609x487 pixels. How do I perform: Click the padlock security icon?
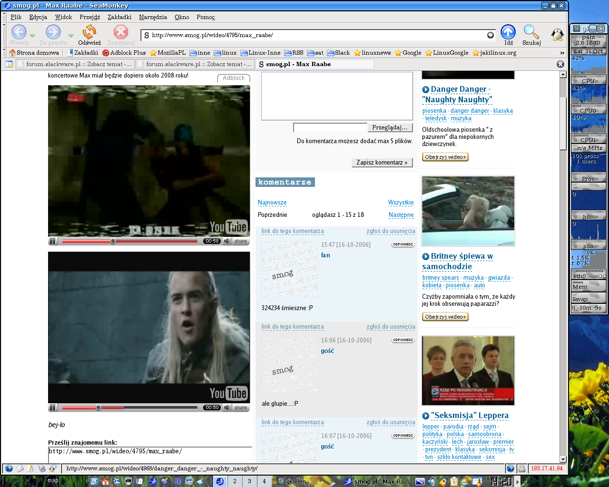tap(521, 468)
